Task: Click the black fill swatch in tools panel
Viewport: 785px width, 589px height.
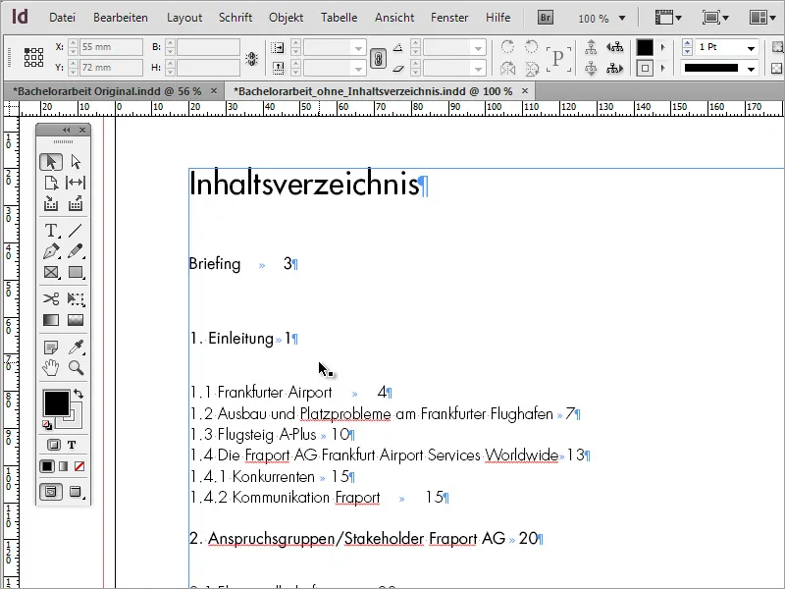Action: (56, 403)
